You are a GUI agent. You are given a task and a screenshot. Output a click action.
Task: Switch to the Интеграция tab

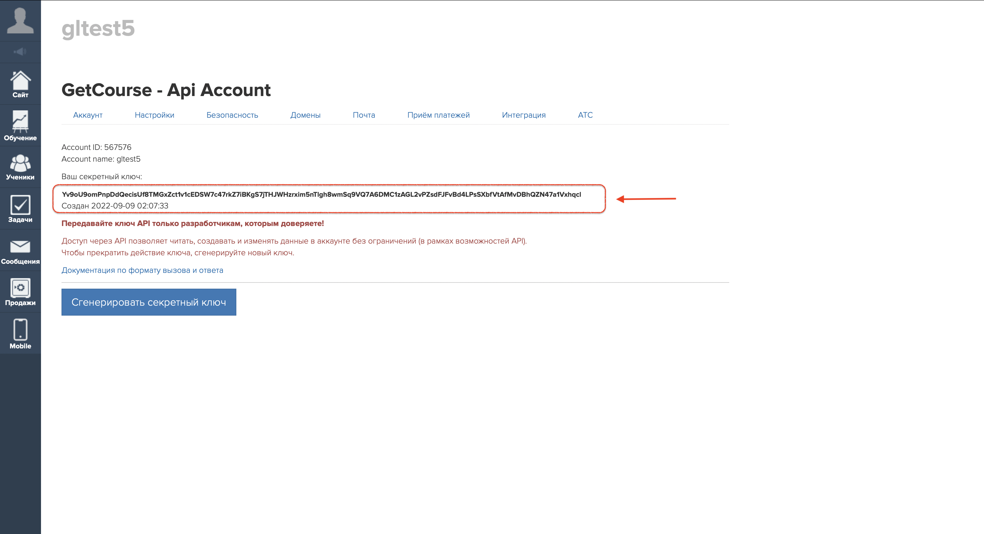coord(523,115)
